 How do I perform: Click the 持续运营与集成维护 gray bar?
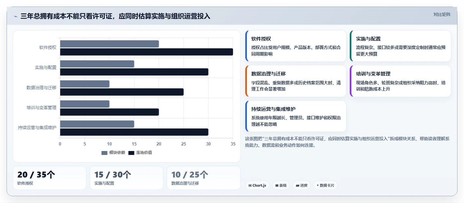pos(97,124)
